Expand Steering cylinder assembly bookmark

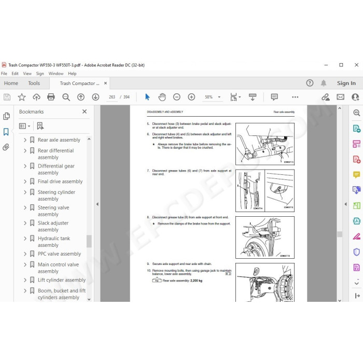click(25, 192)
